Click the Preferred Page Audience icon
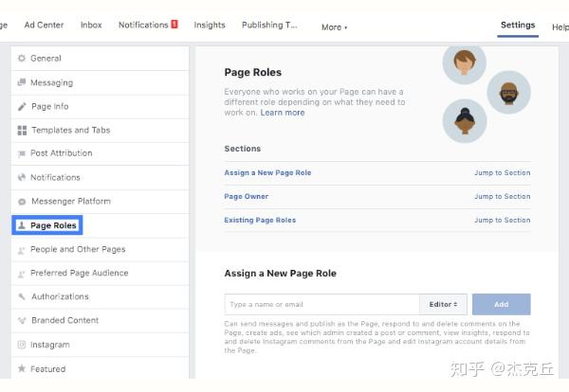The image size is (569, 392). click(22, 274)
